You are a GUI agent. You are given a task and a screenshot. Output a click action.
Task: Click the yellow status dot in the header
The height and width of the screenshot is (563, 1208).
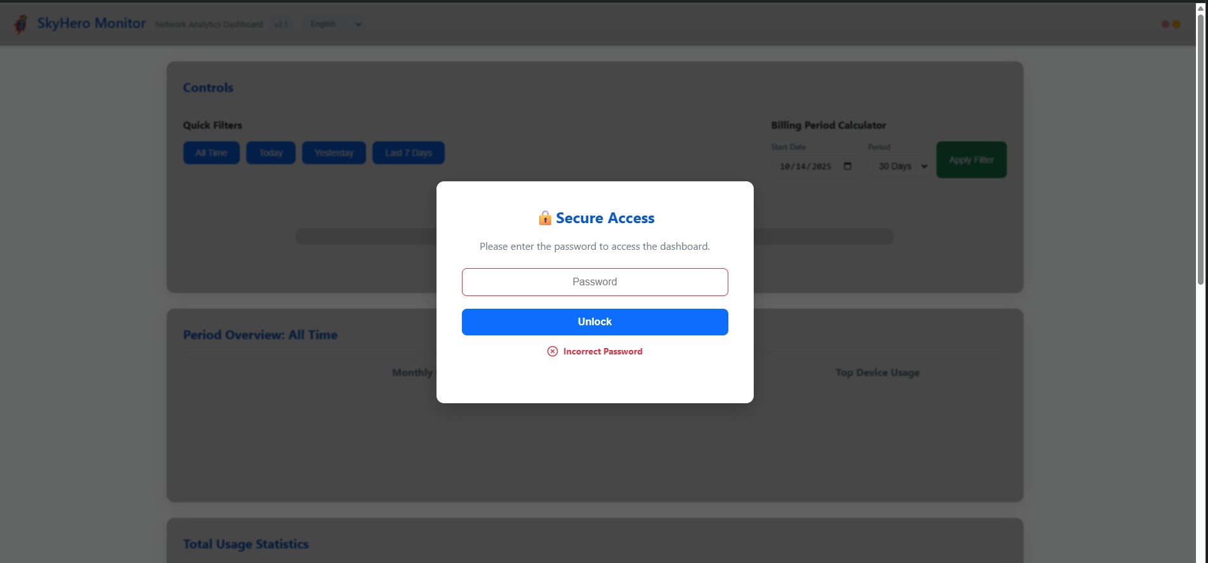point(1176,24)
